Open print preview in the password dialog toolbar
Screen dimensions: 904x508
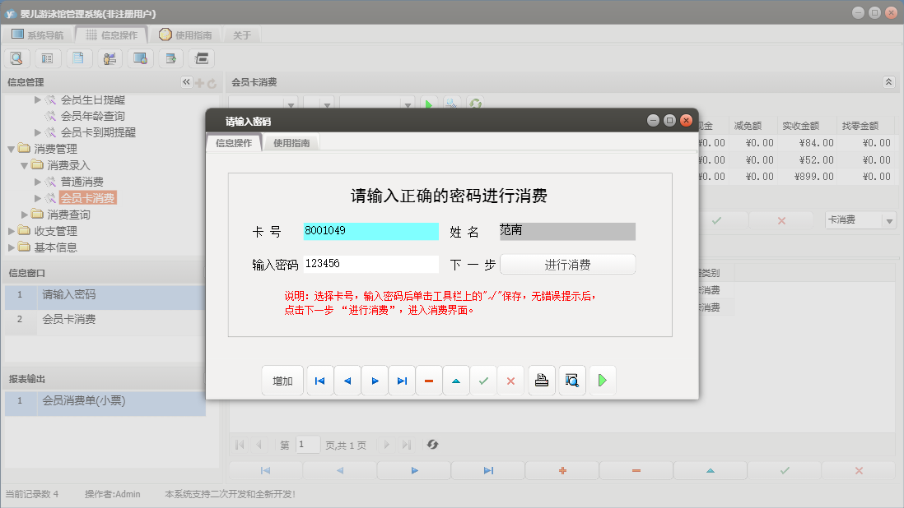[x=571, y=380]
